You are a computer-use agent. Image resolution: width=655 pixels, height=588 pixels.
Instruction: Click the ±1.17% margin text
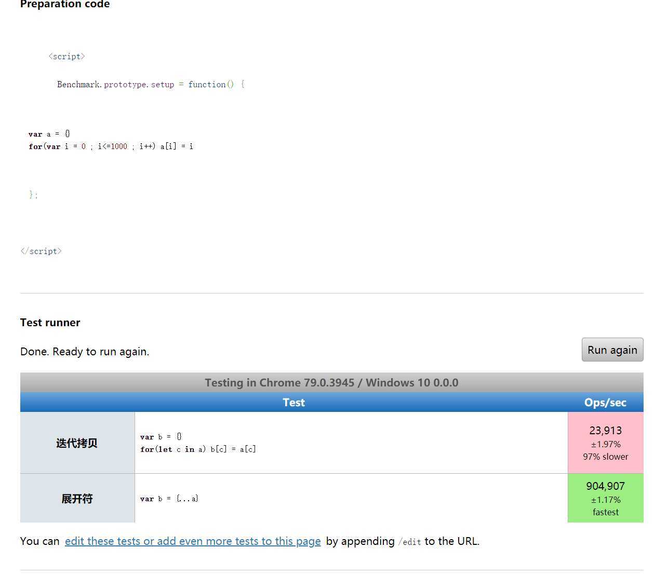point(606,500)
